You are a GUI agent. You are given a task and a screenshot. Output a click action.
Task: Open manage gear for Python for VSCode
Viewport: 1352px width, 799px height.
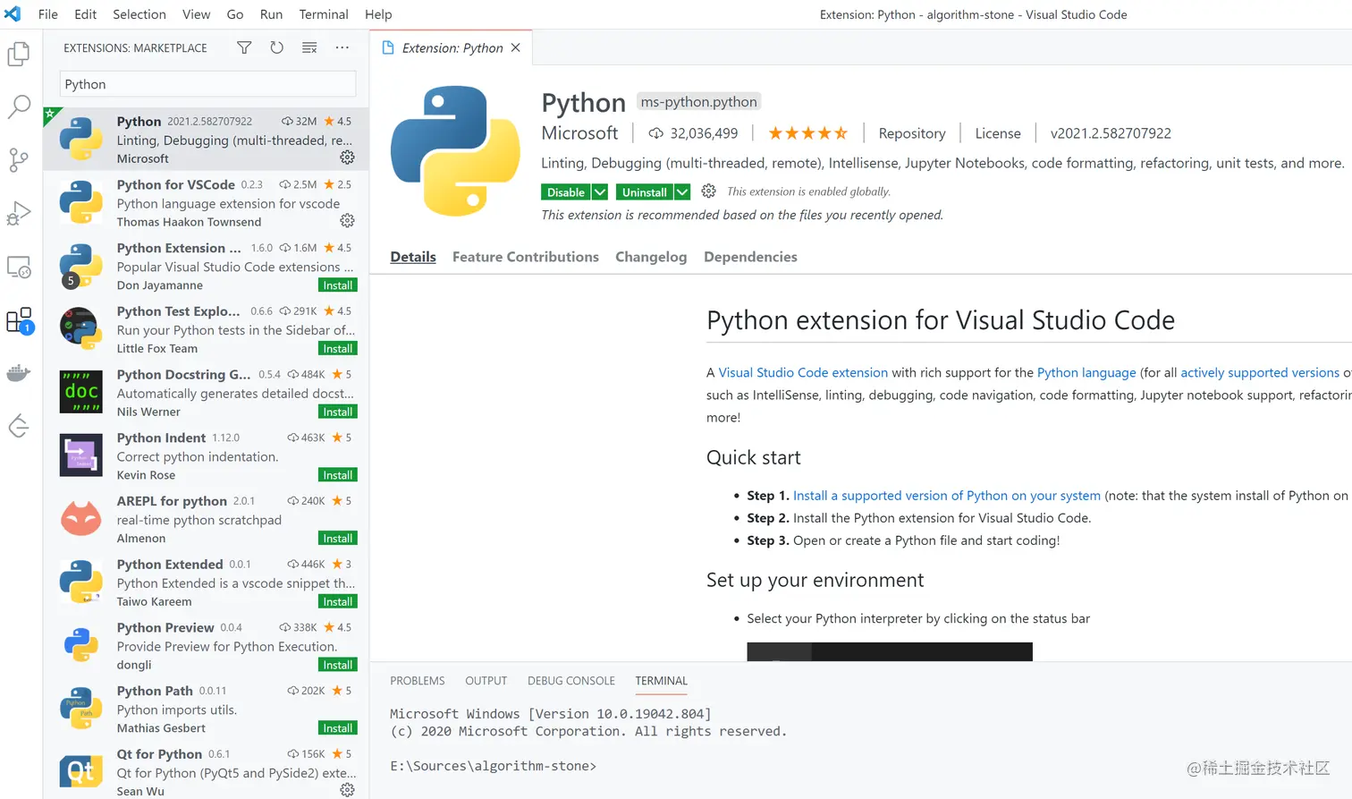(347, 221)
